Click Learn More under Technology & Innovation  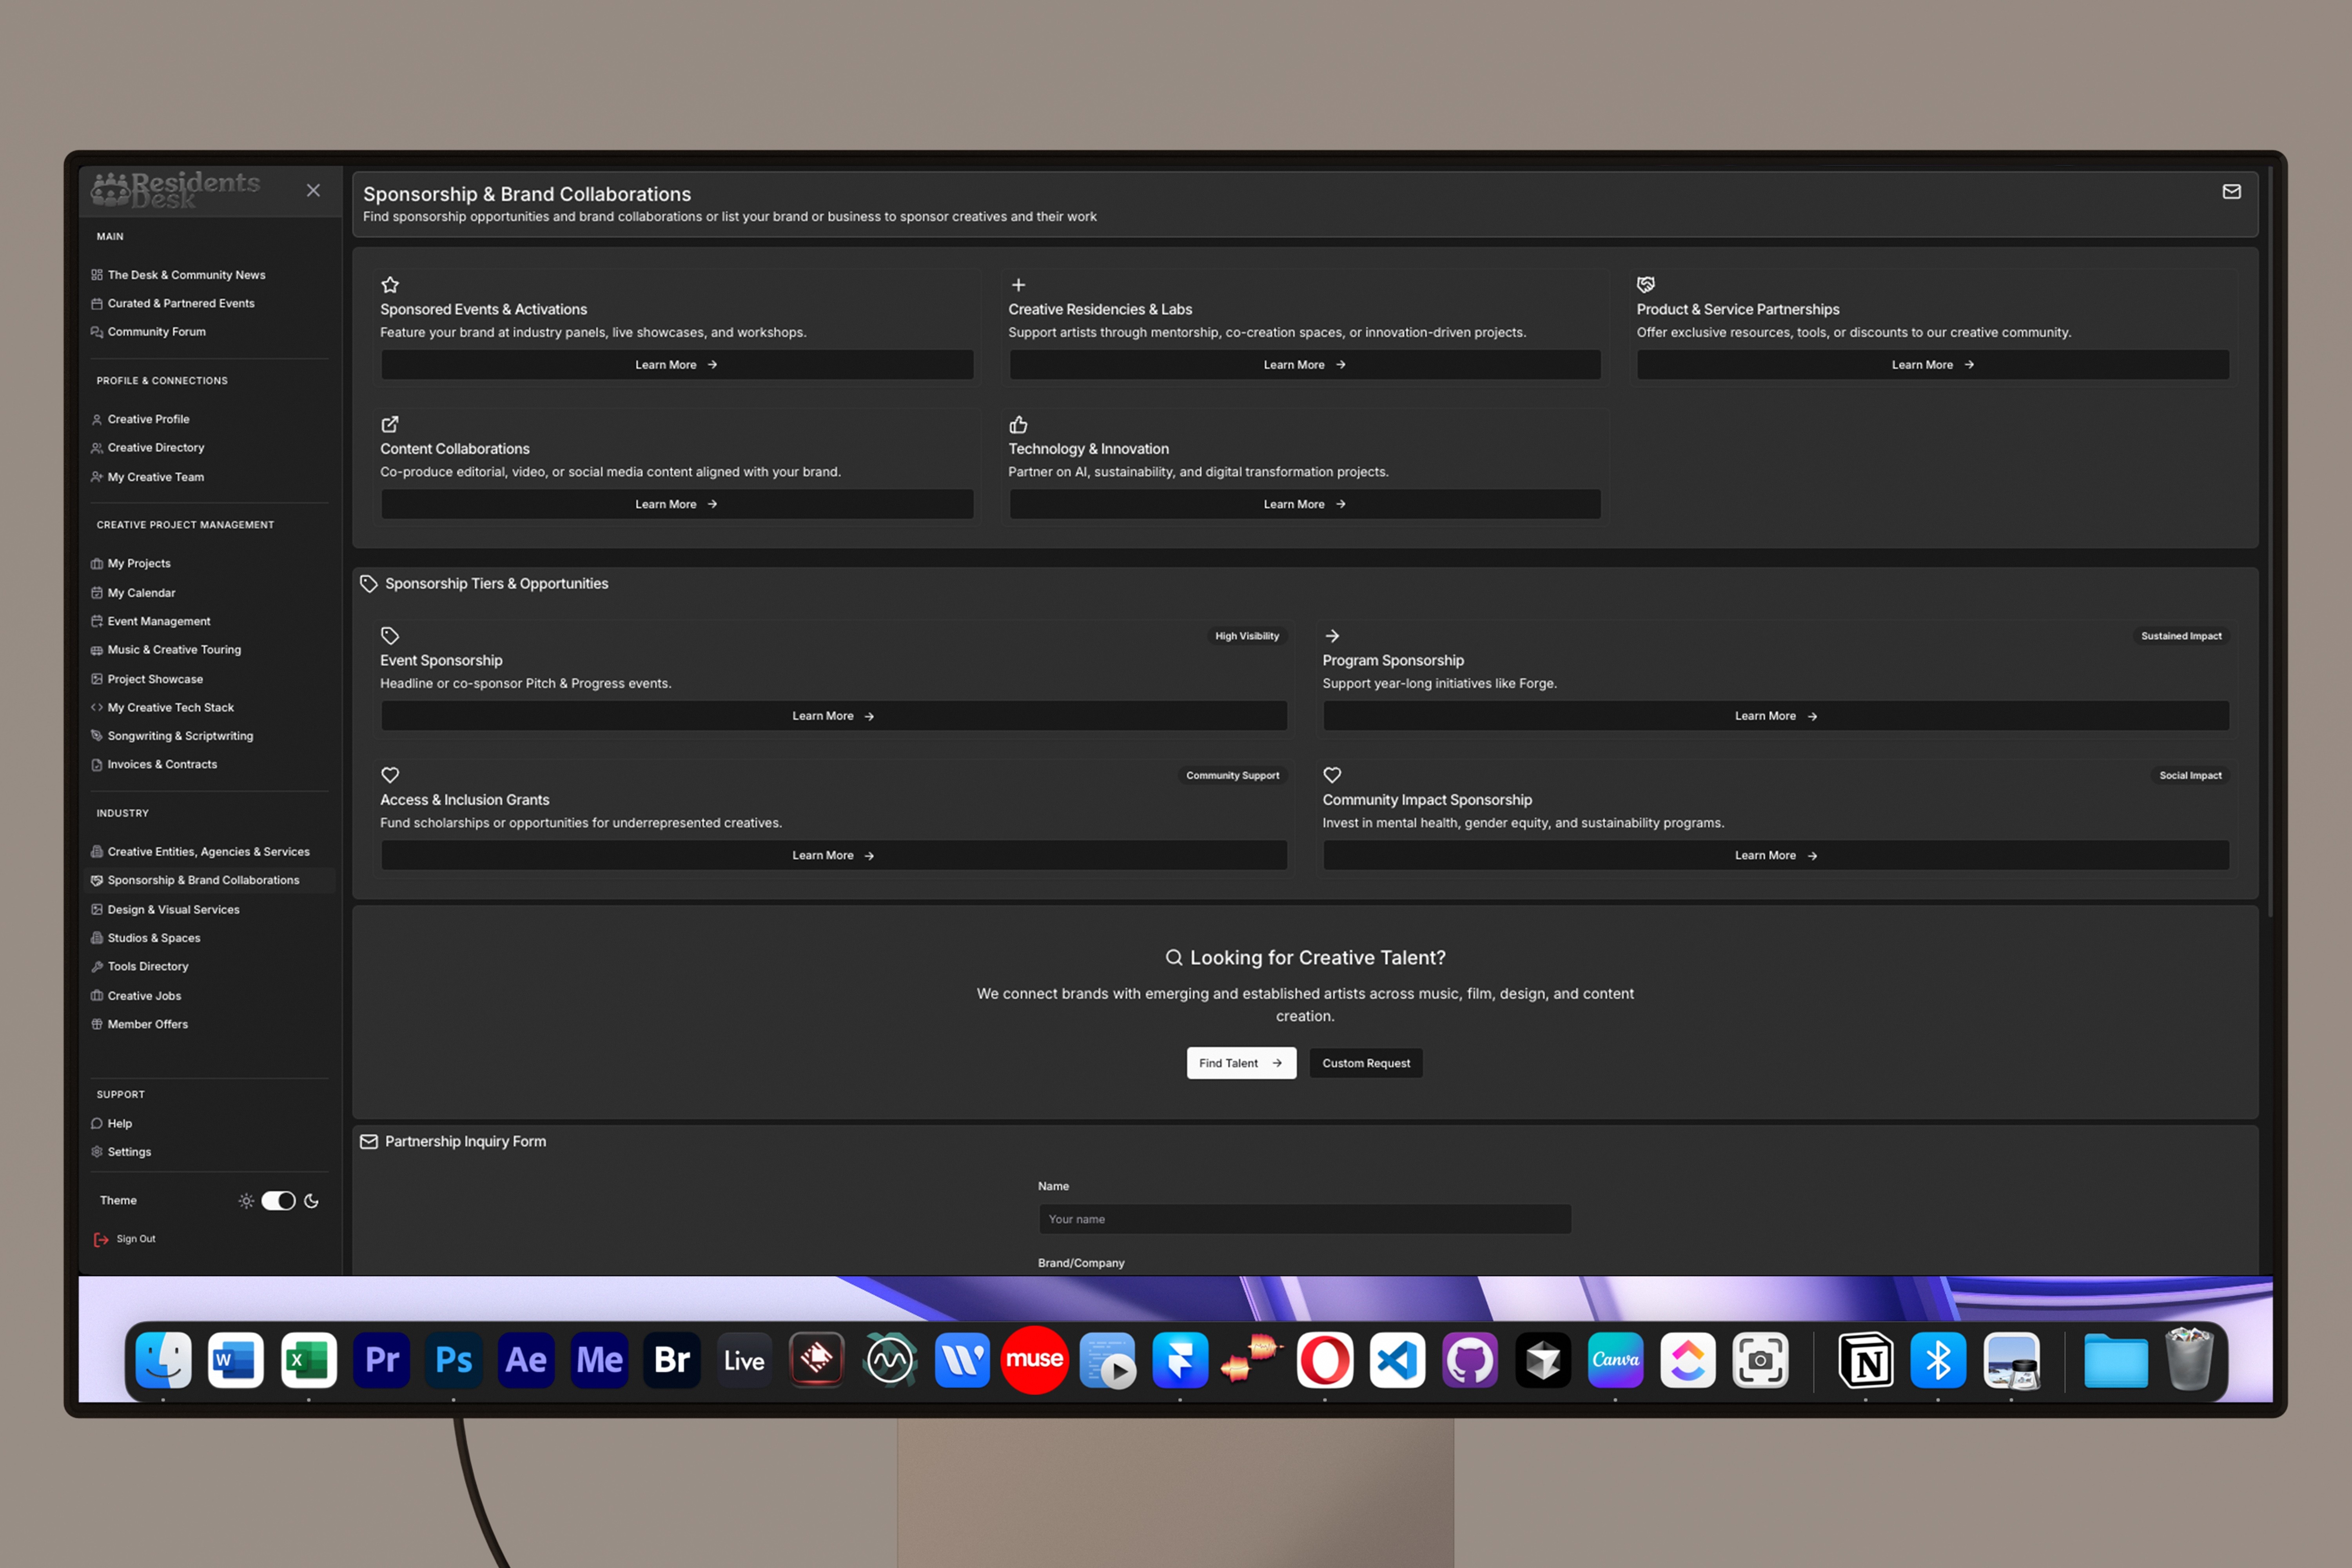[x=1305, y=504]
